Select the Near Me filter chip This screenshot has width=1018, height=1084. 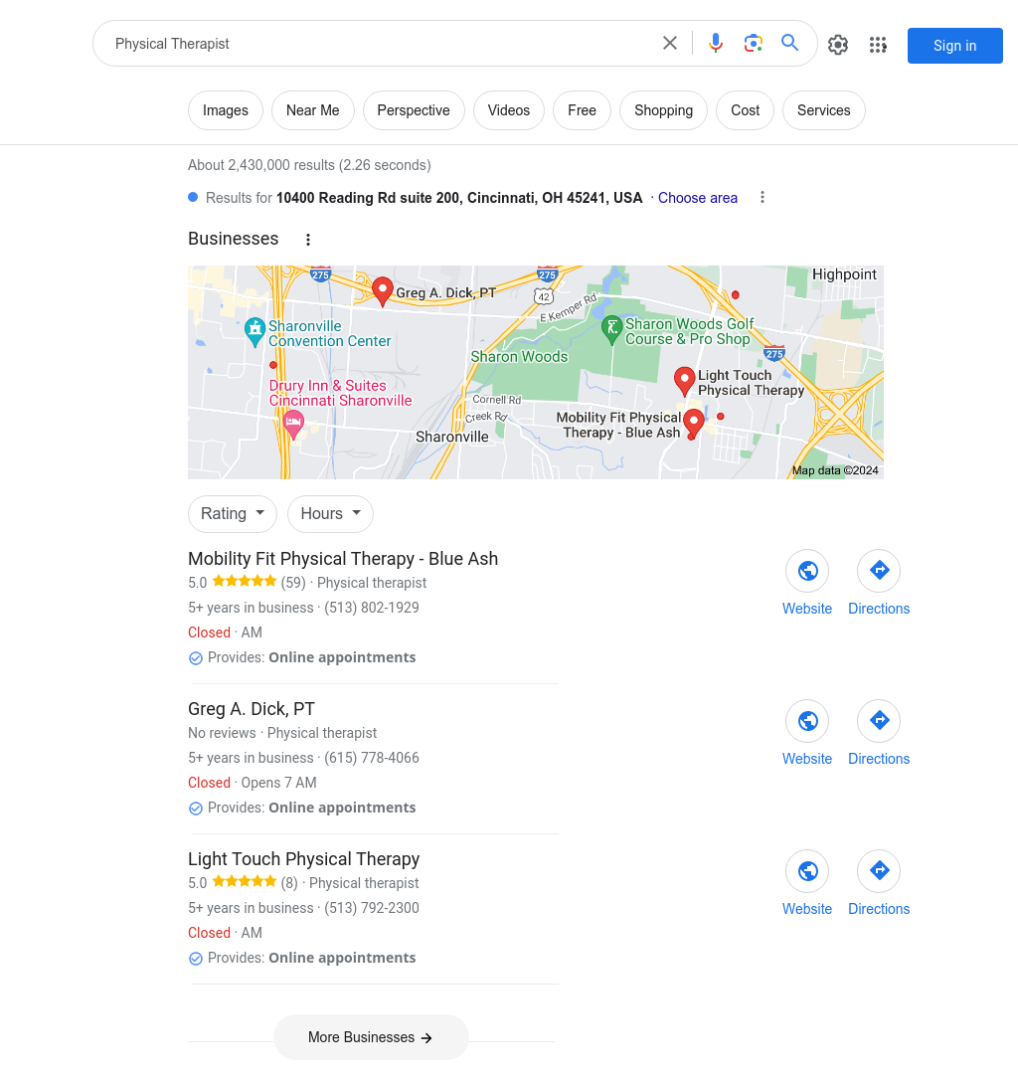[313, 110]
